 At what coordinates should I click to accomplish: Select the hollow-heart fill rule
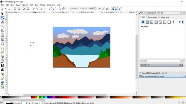point(180,22)
